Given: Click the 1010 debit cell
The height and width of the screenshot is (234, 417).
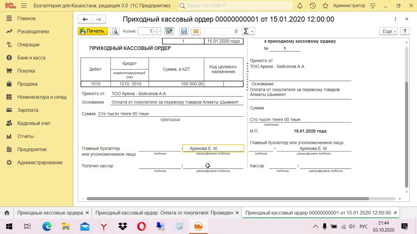Looking at the screenshot, I should pos(95,84).
